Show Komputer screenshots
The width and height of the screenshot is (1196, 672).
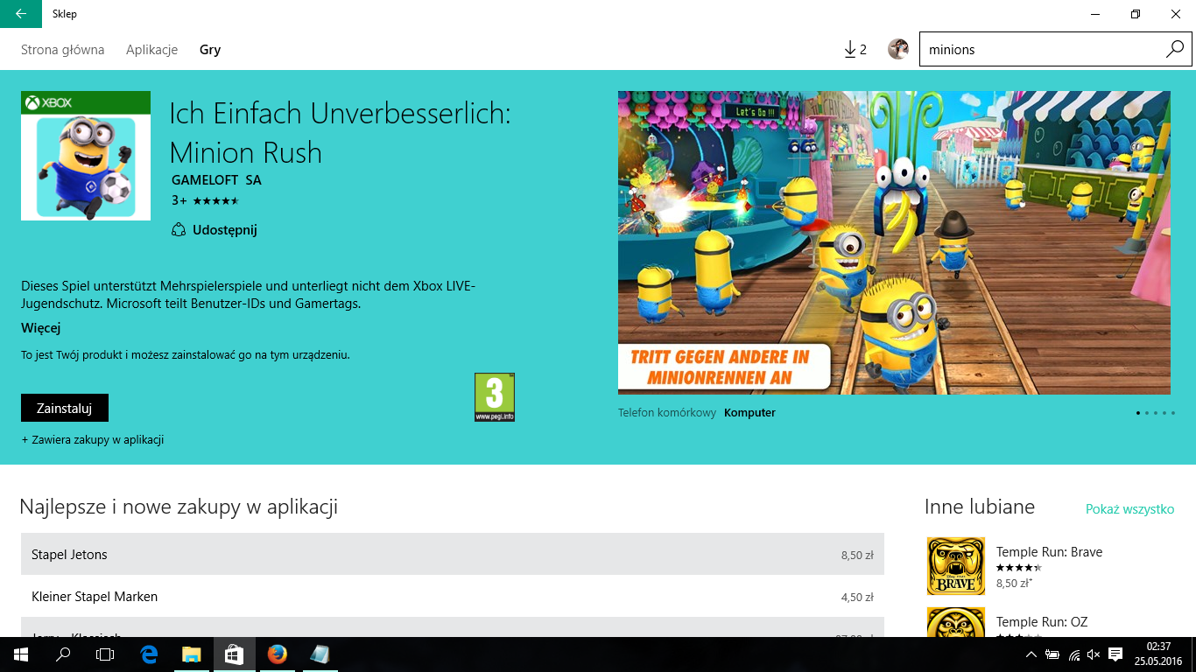click(749, 412)
